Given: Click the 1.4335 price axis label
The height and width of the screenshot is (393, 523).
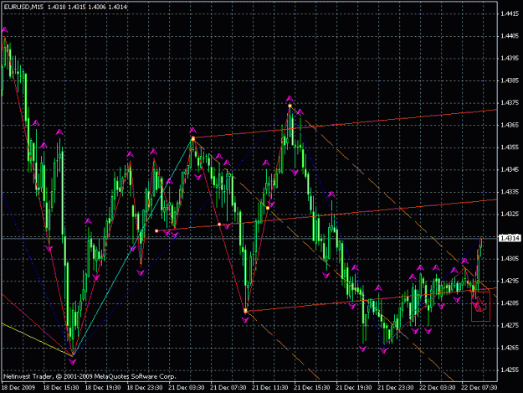Looking at the screenshot, I should 510,192.
